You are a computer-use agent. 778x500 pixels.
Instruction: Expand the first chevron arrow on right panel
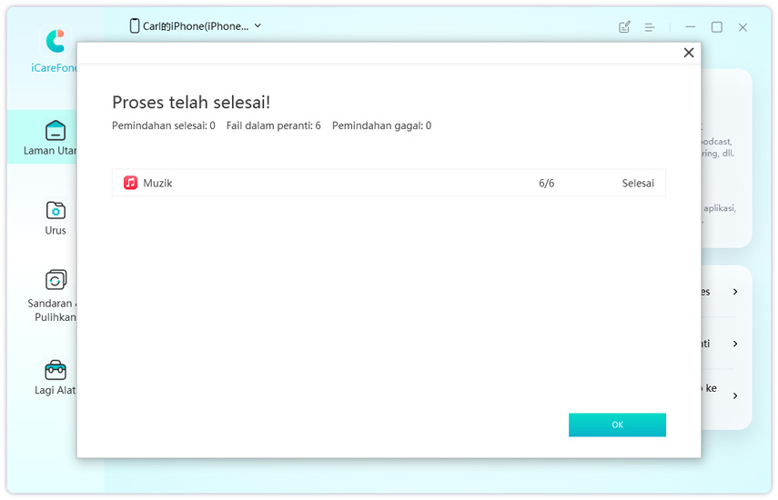tap(735, 292)
